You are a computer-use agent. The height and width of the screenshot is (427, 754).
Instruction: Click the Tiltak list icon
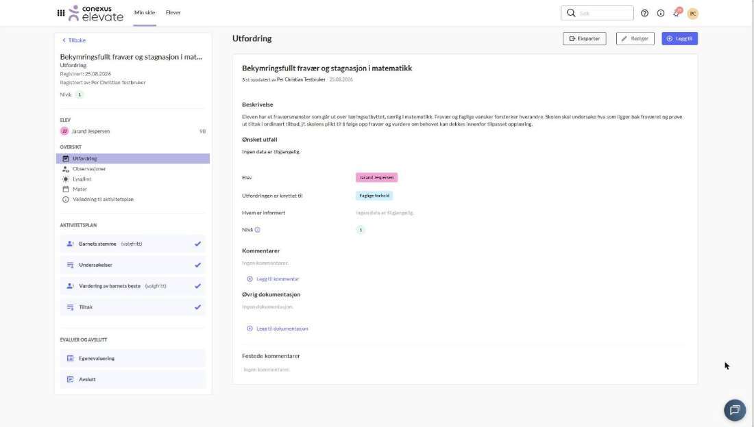[x=70, y=307]
